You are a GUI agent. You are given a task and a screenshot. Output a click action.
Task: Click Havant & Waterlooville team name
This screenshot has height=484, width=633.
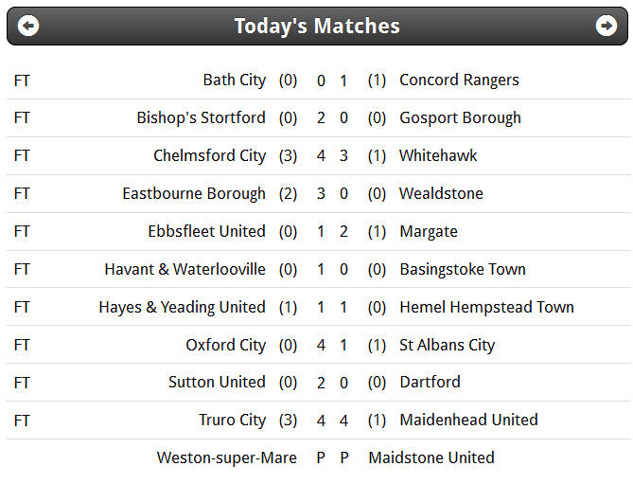(185, 269)
